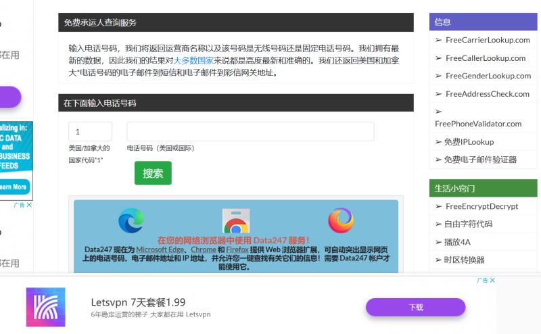Focus the country code field showing 1
541x334 pixels.
click(x=90, y=131)
